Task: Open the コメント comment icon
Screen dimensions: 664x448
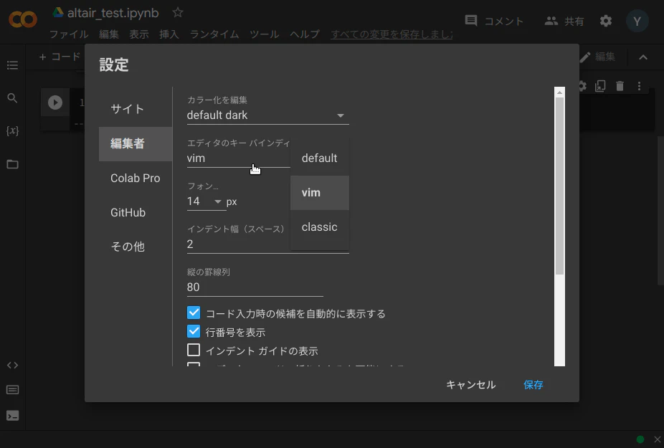Action: pos(471,21)
